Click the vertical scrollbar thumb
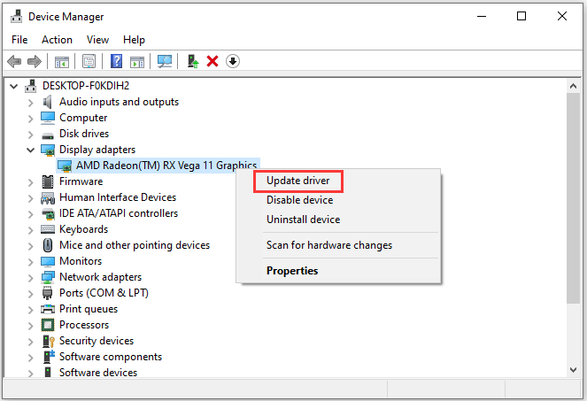The image size is (587, 401). click(573, 198)
